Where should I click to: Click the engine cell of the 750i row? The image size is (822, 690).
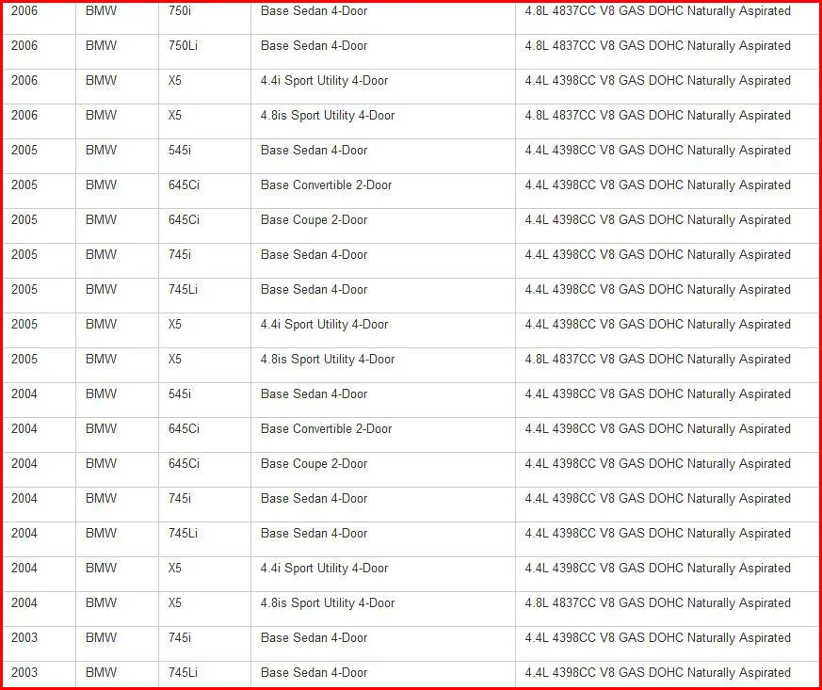point(658,11)
